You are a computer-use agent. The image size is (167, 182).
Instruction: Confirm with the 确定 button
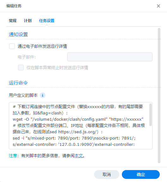click(141, 174)
